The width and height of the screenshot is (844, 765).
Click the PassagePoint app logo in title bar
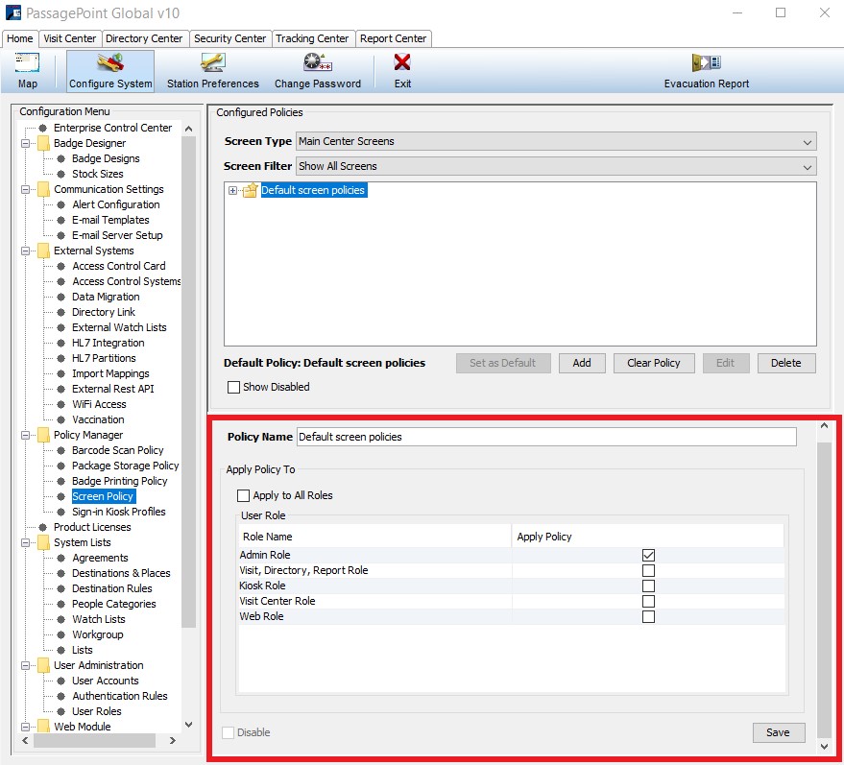[x=12, y=12]
